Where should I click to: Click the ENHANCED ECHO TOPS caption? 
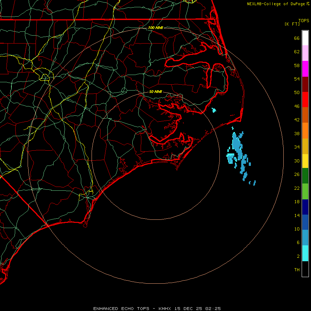121,309
